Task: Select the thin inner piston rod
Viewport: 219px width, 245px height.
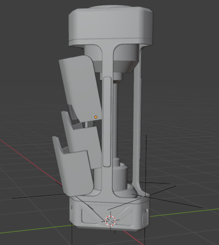Action: [x=115, y=121]
